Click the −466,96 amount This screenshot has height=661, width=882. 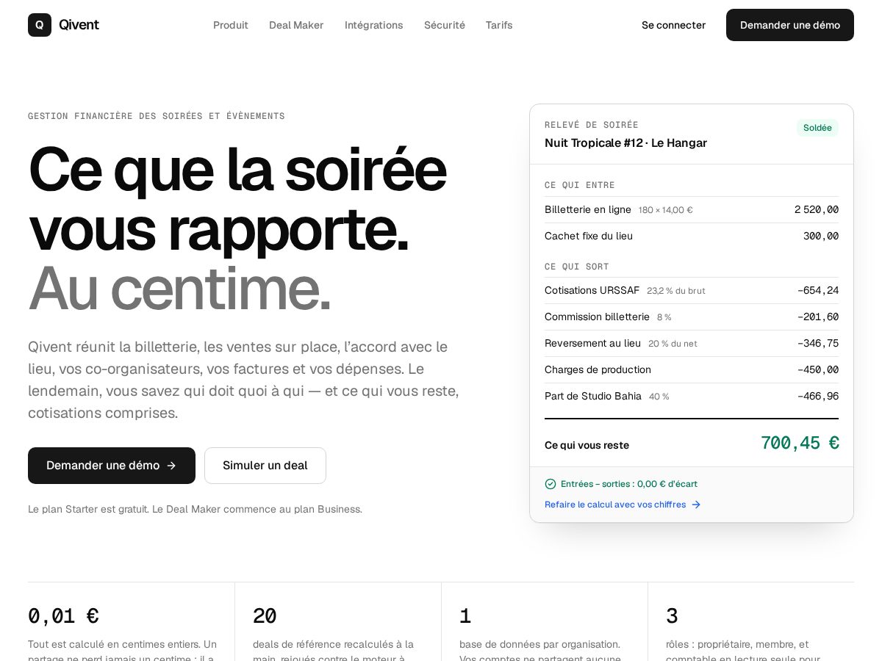(x=818, y=397)
